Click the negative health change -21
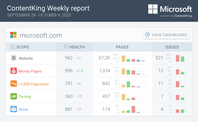 point(79,109)
